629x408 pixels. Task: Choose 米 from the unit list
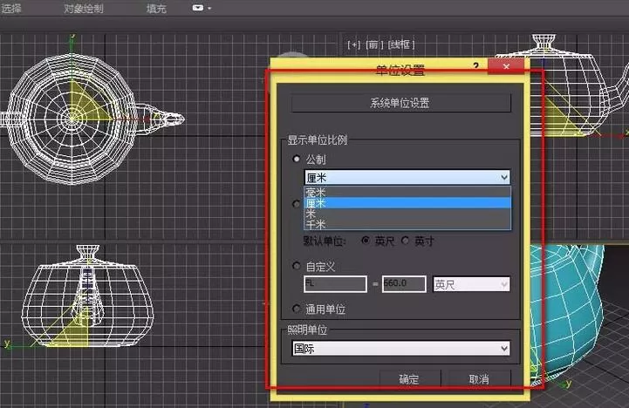click(x=407, y=214)
